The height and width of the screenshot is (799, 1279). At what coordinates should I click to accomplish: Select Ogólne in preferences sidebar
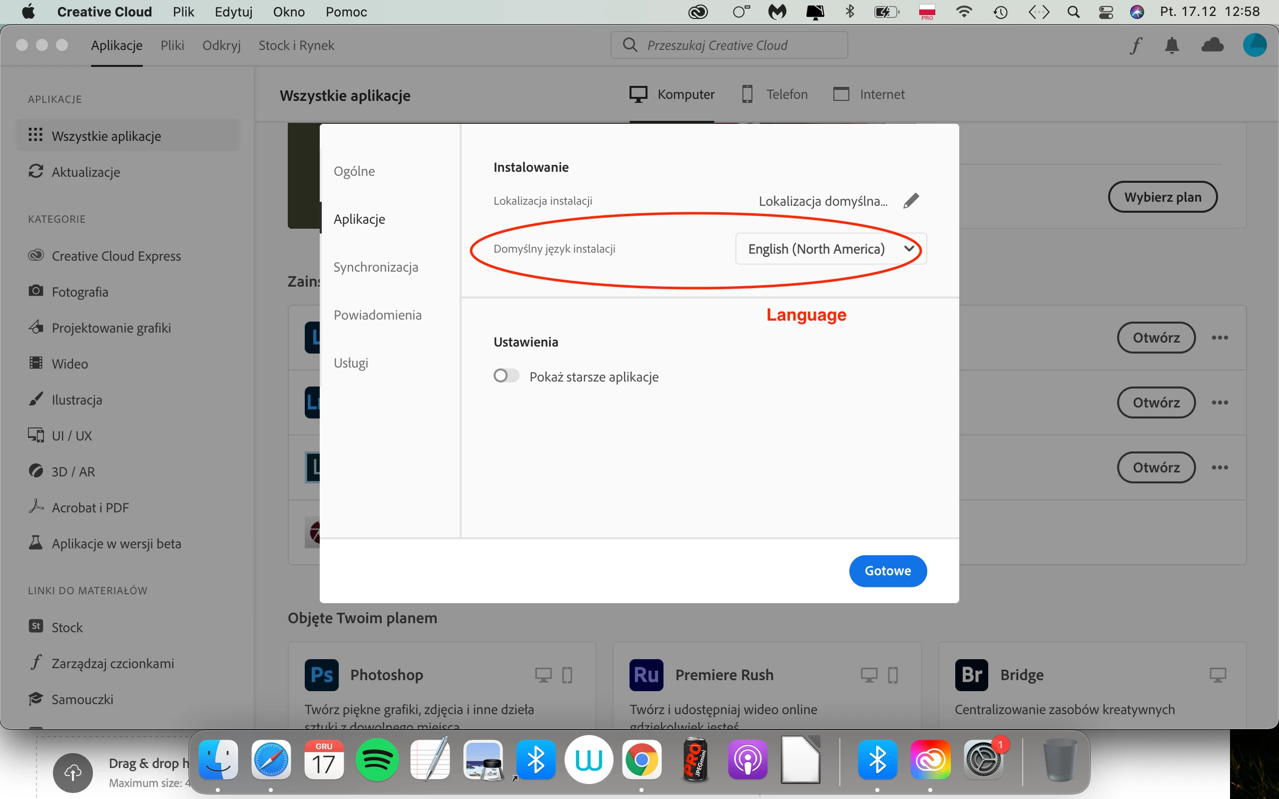[x=354, y=171]
